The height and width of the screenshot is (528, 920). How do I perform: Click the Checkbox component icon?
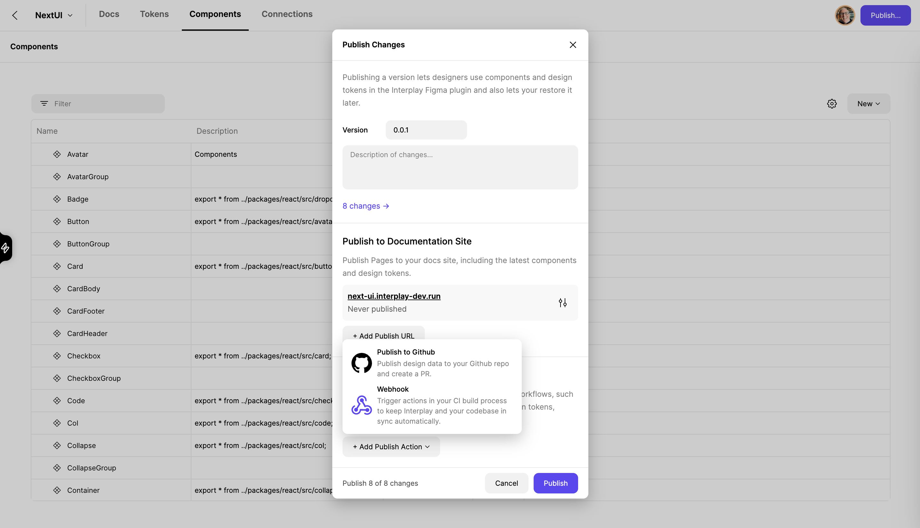[x=57, y=356]
